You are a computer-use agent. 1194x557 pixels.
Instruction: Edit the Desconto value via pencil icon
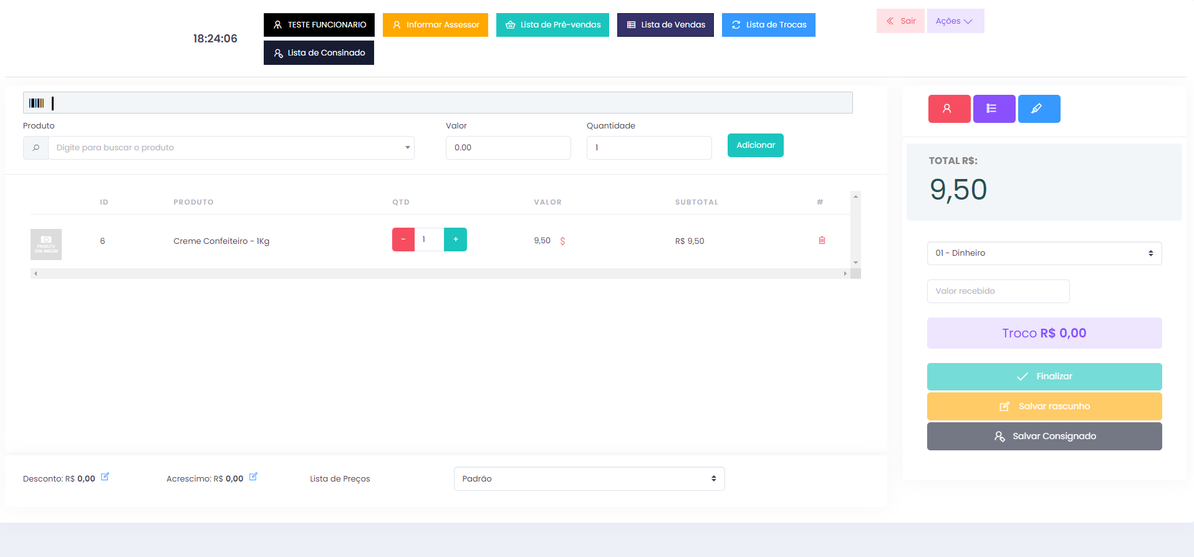click(x=105, y=477)
